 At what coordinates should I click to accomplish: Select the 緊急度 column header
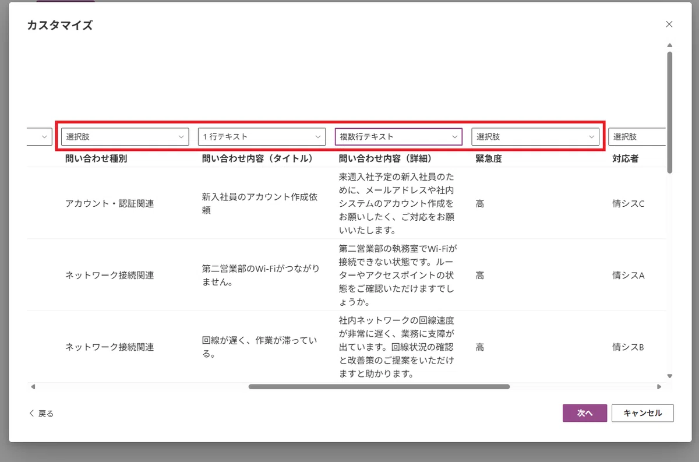click(489, 158)
